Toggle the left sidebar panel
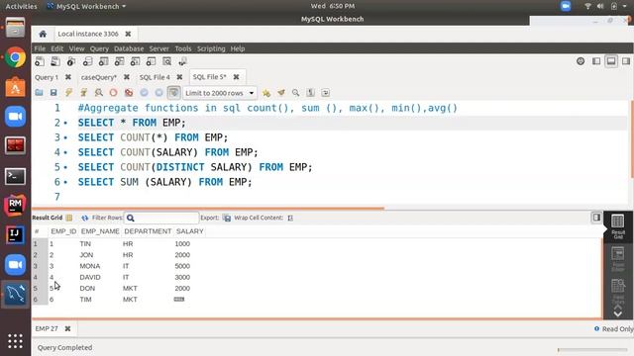 596,61
